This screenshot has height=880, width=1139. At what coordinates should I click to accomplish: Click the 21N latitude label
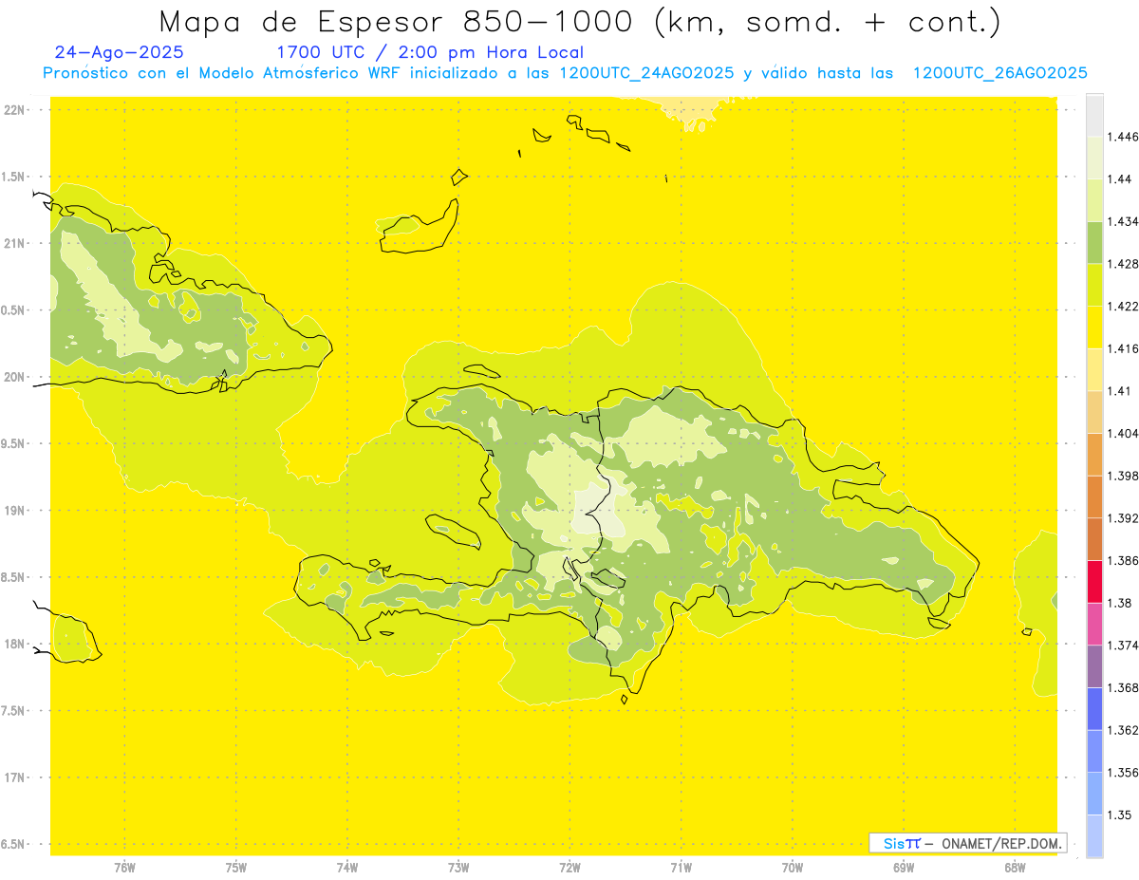15,243
